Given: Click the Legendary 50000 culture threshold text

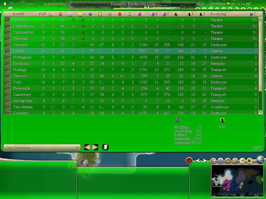Looking at the screenshot, I should (188, 143).
